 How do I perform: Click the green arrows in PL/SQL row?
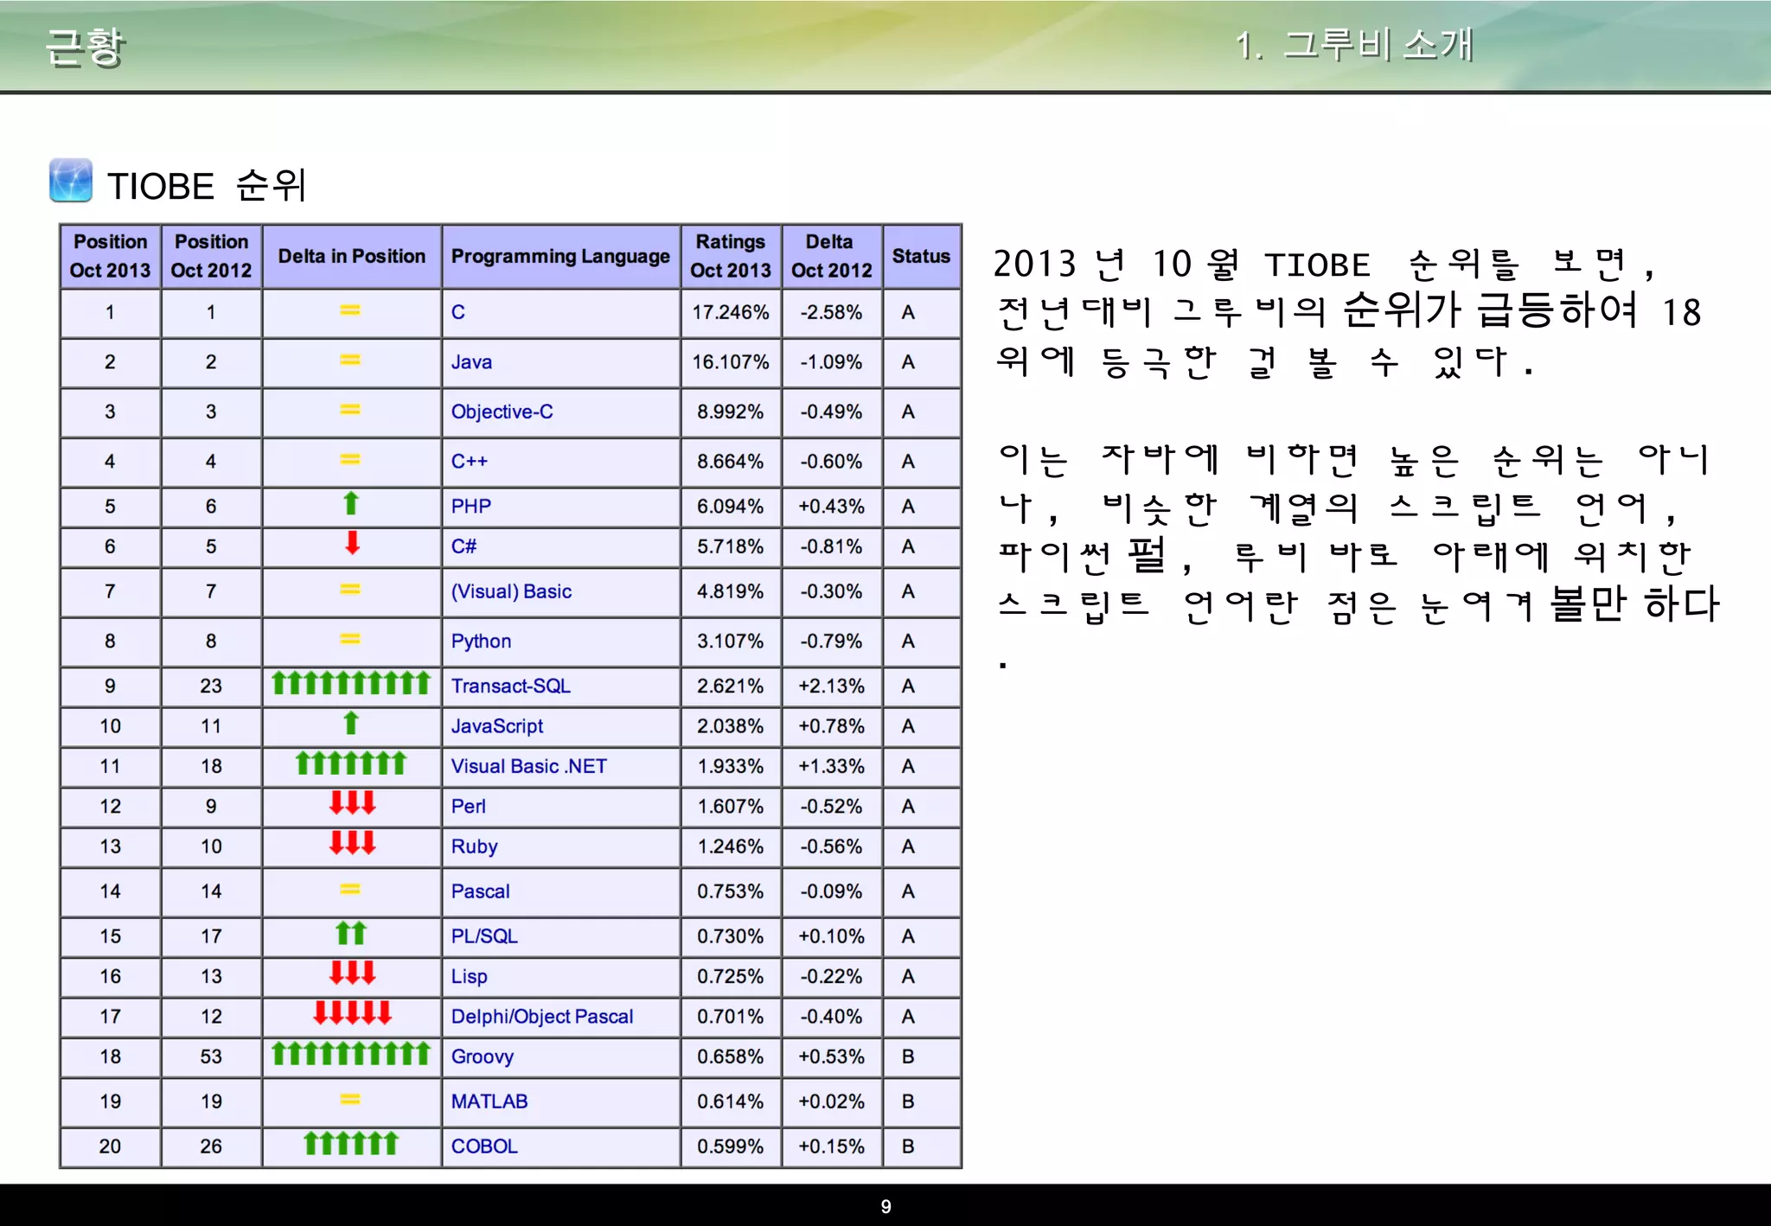pos(351,934)
